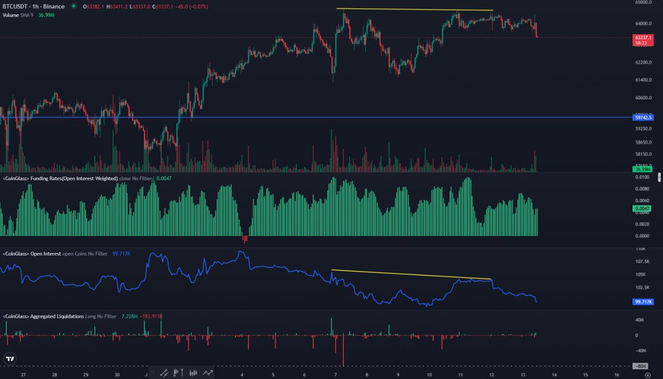Click the green market status dot
Screen dimensions: 663x379
tap(73, 7)
